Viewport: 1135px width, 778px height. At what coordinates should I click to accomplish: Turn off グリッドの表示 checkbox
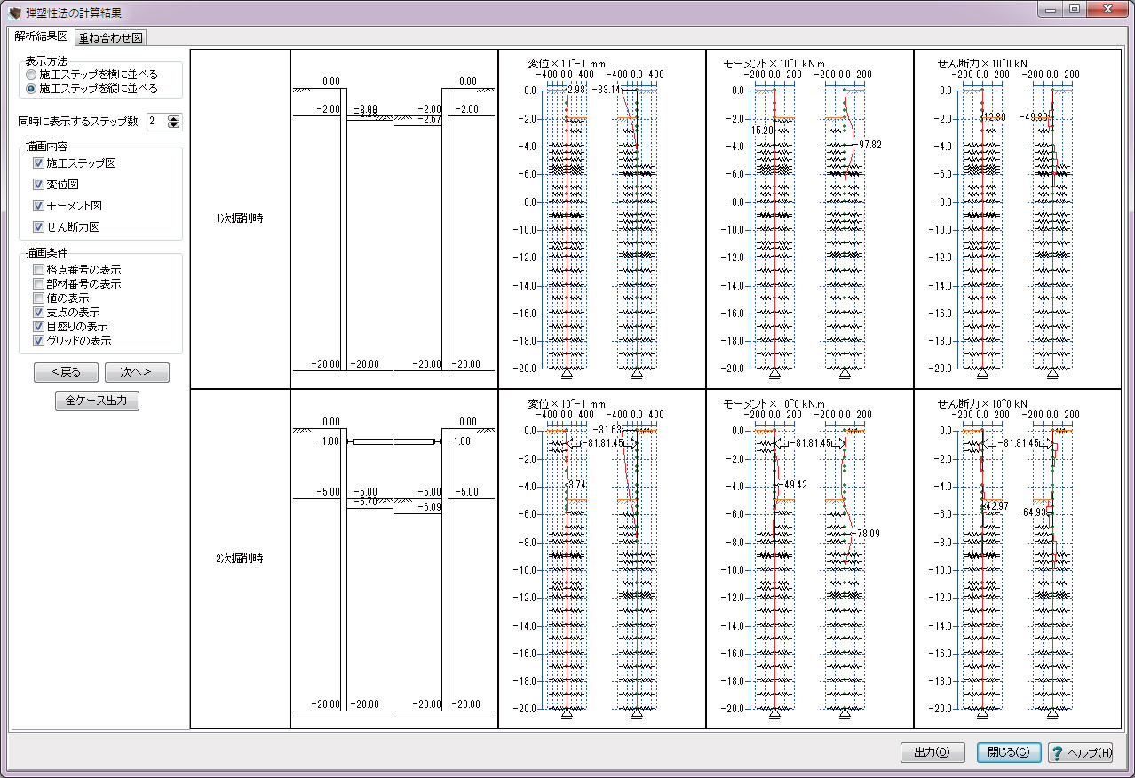[x=38, y=341]
